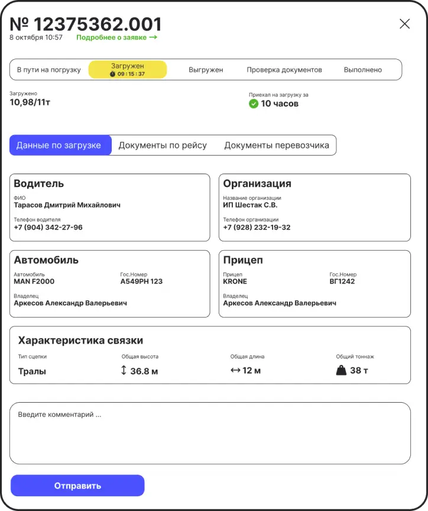
Task: Click the vertical height arrow icon
Action: tap(124, 371)
